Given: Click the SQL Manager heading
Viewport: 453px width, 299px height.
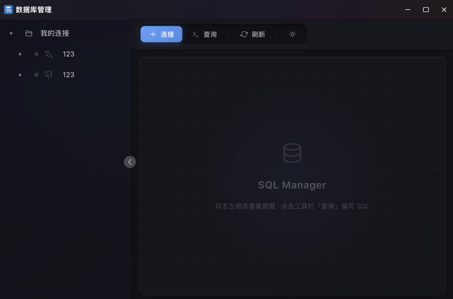Looking at the screenshot, I should point(292,185).
